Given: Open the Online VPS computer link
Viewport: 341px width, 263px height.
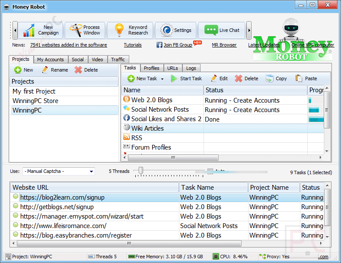Looking at the screenshot, I should (x=313, y=45).
